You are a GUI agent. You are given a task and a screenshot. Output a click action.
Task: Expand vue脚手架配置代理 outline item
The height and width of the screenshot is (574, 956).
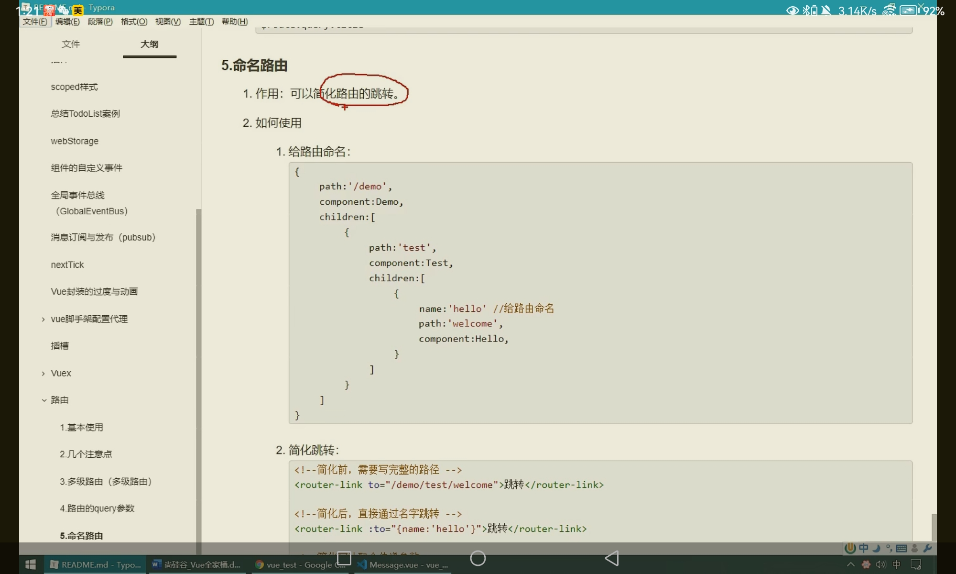click(43, 319)
